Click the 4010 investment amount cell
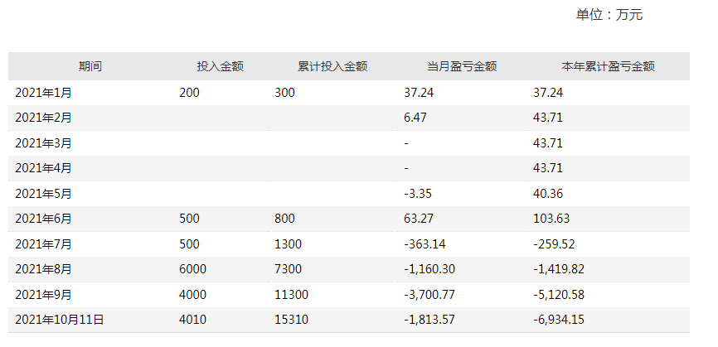The width and height of the screenshot is (718, 347). (192, 320)
